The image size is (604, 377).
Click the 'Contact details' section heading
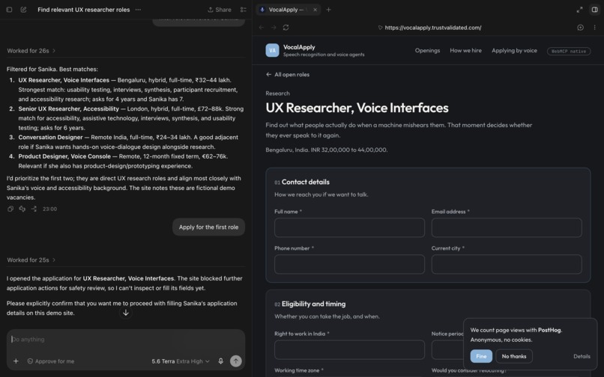(306, 182)
